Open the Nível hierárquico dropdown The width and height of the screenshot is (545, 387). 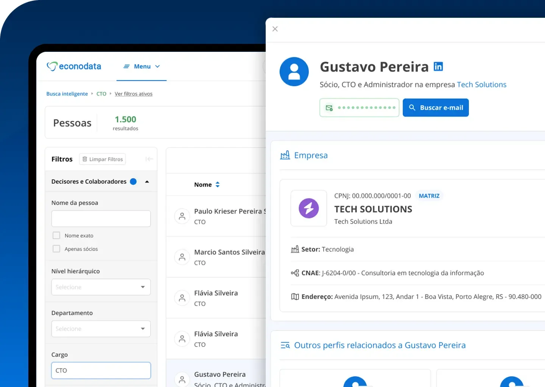tap(101, 287)
